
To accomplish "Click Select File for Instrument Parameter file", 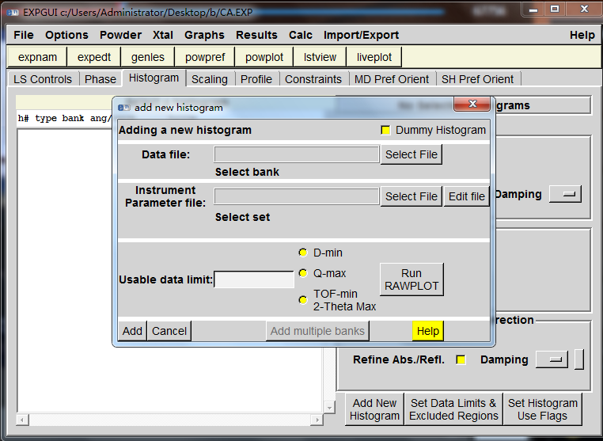I will pyautogui.click(x=411, y=196).
